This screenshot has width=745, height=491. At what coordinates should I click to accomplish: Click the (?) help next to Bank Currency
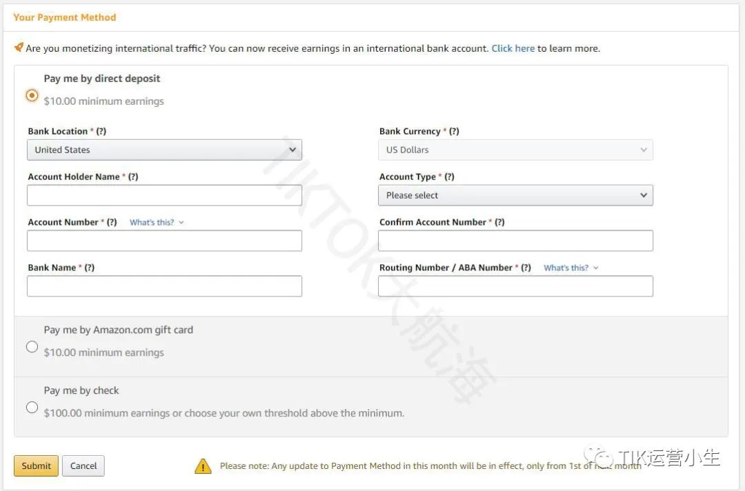click(454, 131)
